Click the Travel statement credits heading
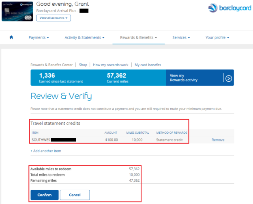 click(x=55, y=123)
